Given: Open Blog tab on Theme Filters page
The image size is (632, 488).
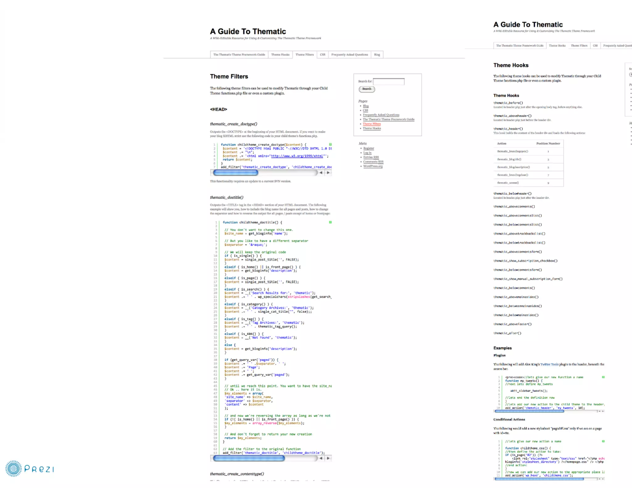Looking at the screenshot, I should click(x=377, y=55).
